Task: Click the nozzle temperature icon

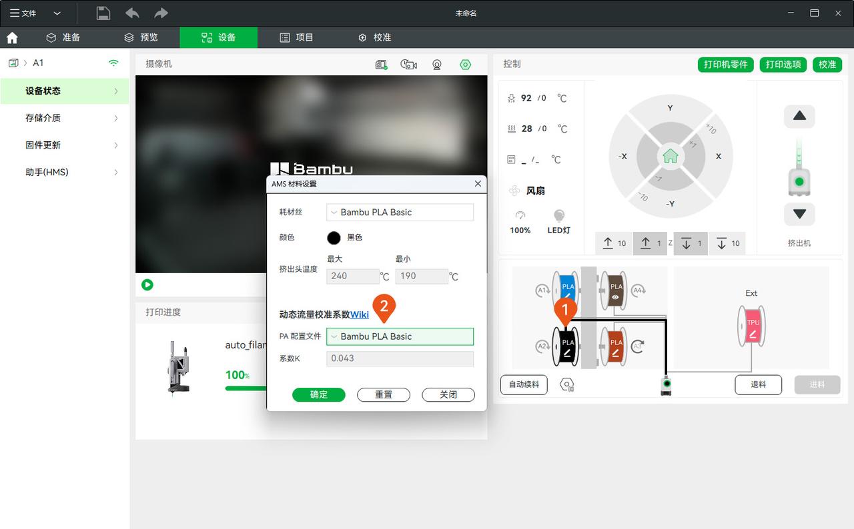Action: (x=512, y=98)
